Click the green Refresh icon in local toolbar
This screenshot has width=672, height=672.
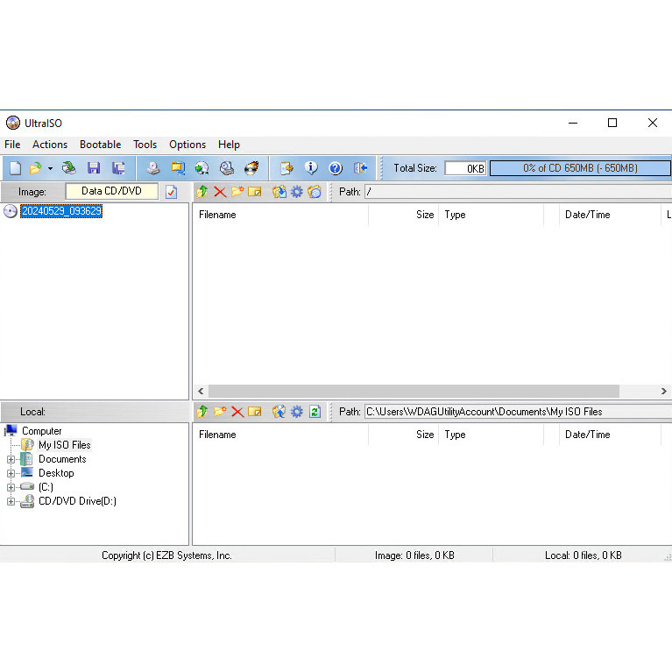(315, 412)
